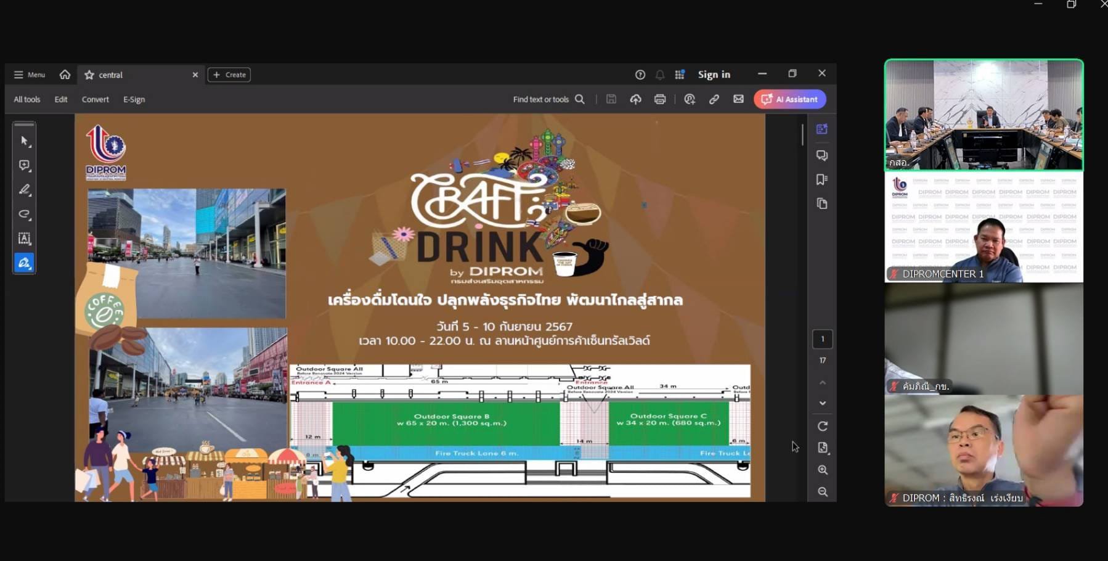Open the Acrobat Menu hamburger button

pyautogui.click(x=29, y=75)
